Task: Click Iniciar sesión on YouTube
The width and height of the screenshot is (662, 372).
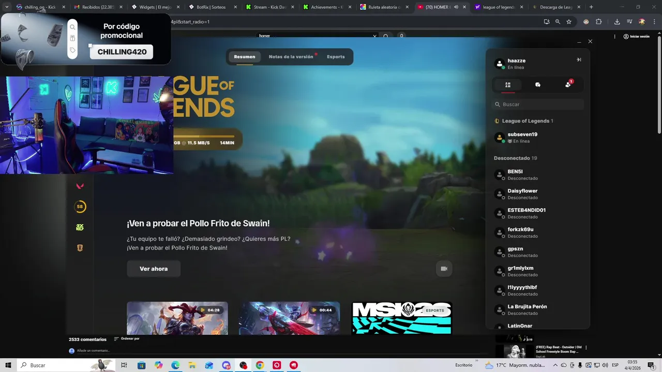Action: point(636,36)
